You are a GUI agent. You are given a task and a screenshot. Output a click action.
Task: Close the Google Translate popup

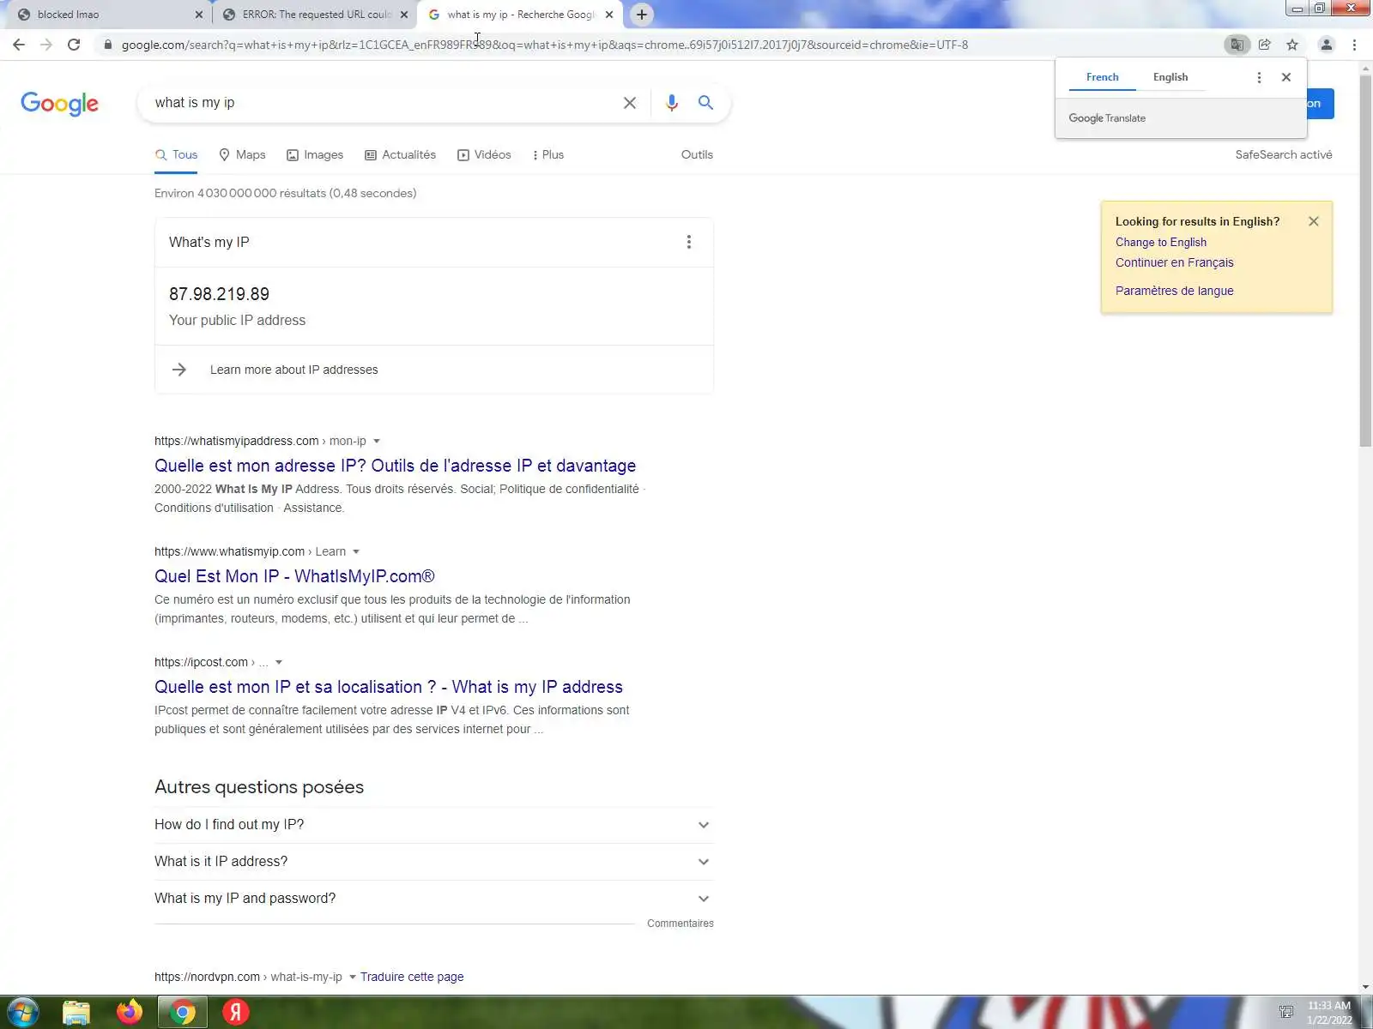[x=1286, y=77]
